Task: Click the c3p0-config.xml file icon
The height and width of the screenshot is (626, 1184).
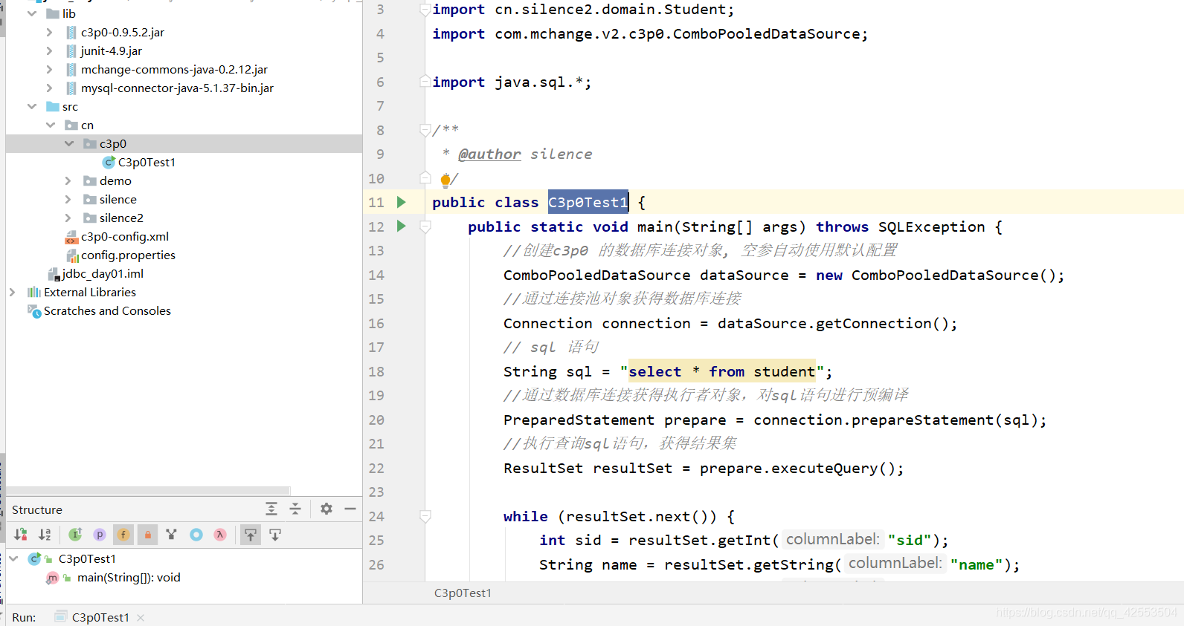Action: (71, 237)
